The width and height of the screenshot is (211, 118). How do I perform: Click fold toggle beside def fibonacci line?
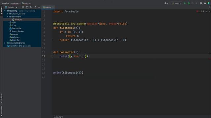point(52,28)
